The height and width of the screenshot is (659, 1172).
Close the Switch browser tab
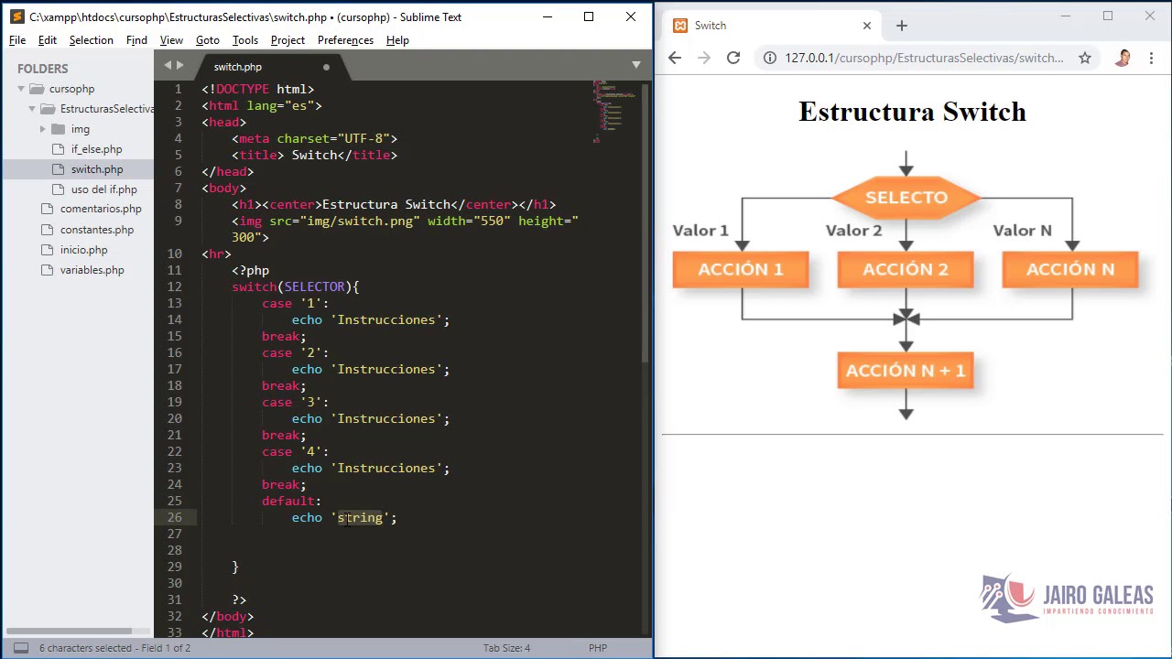pyautogui.click(x=867, y=26)
